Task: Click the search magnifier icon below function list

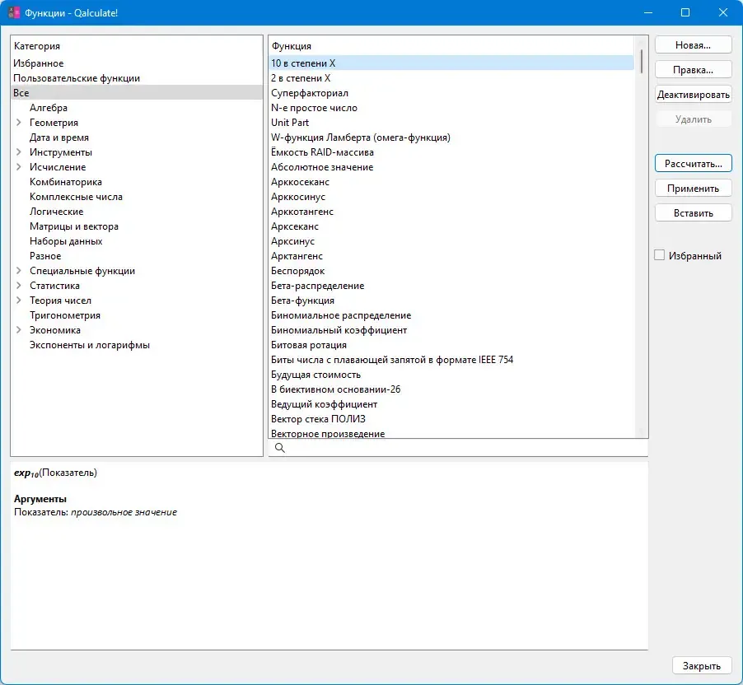Action: [x=279, y=448]
